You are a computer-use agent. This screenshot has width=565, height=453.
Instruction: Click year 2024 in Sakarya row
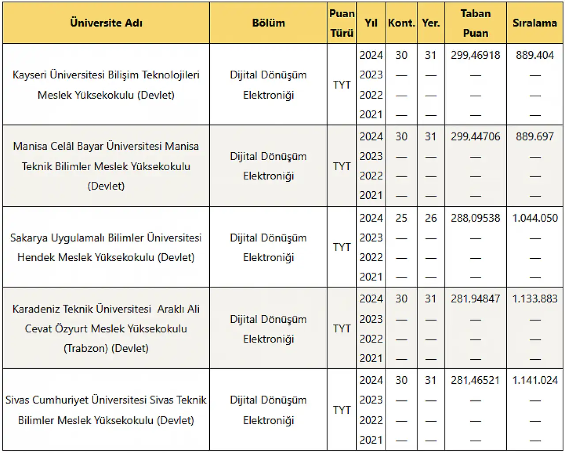371,218
